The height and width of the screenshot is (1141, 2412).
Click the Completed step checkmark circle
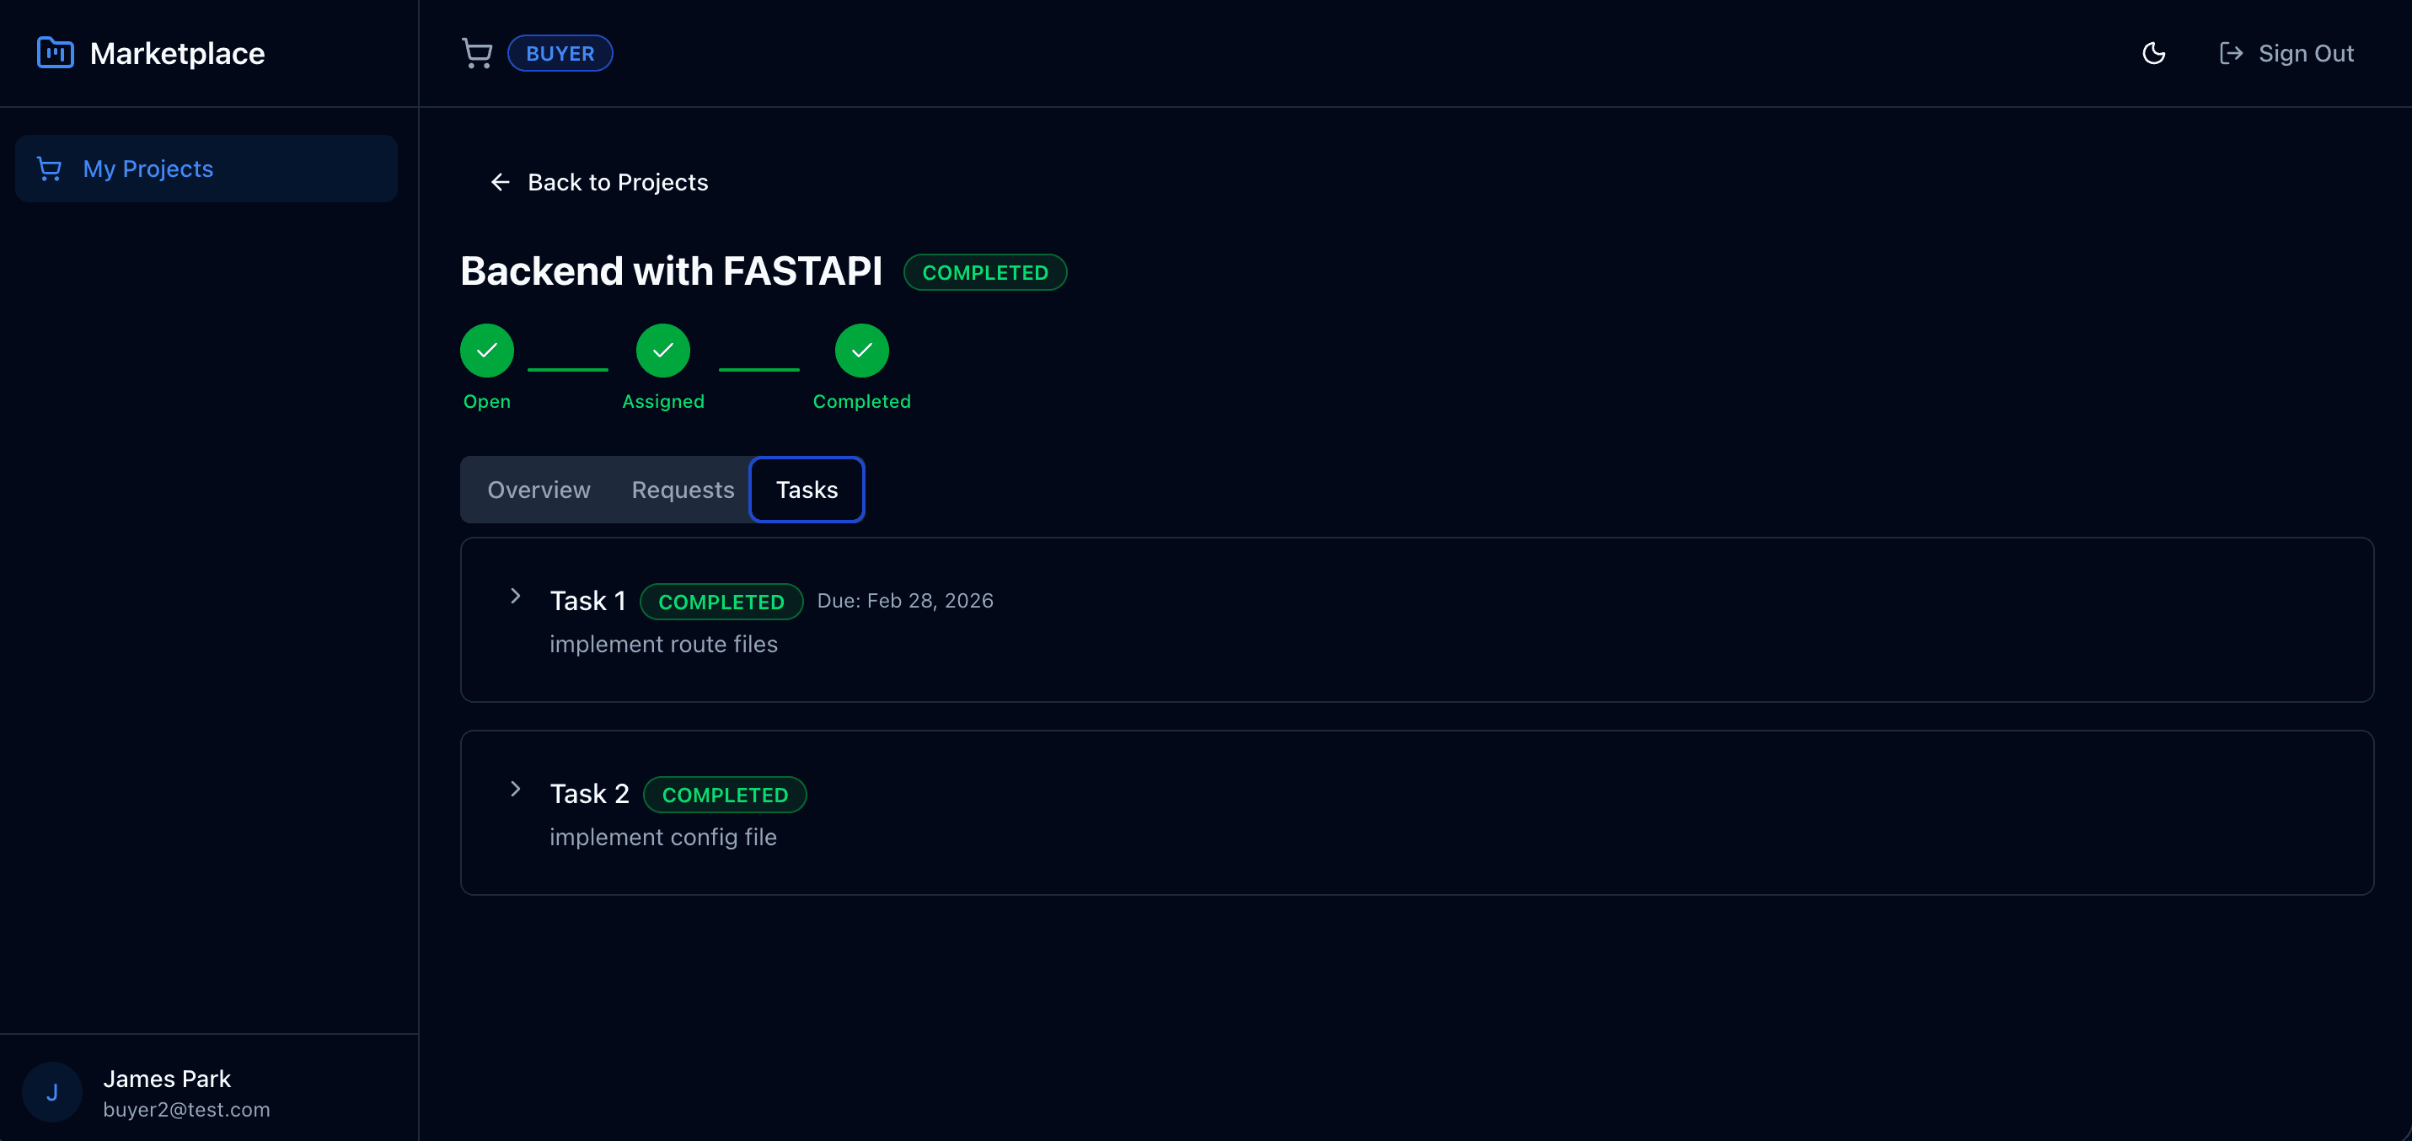pyautogui.click(x=861, y=350)
